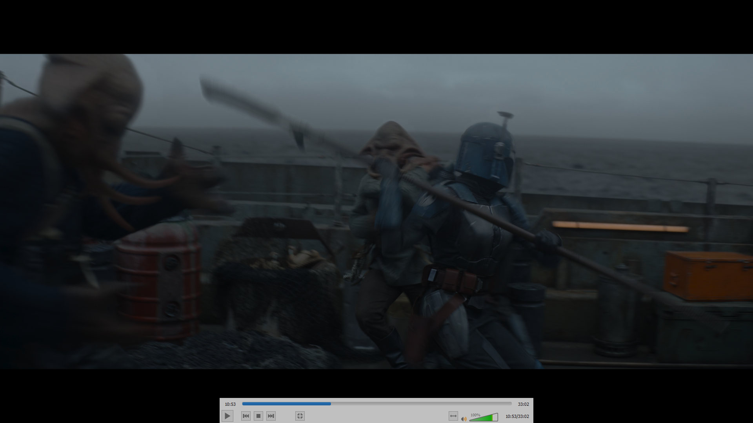
Task: Adjust the green volume slider
Action: (x=484, y=417)
